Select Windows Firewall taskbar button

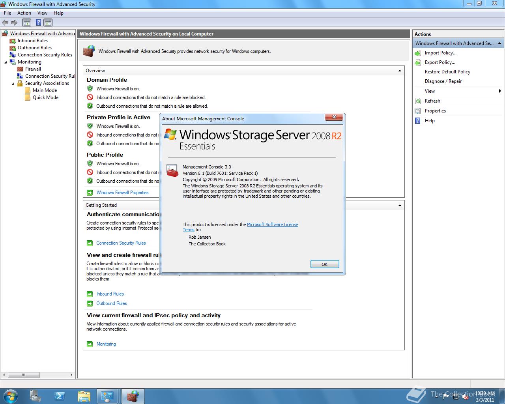coord(133,396)
